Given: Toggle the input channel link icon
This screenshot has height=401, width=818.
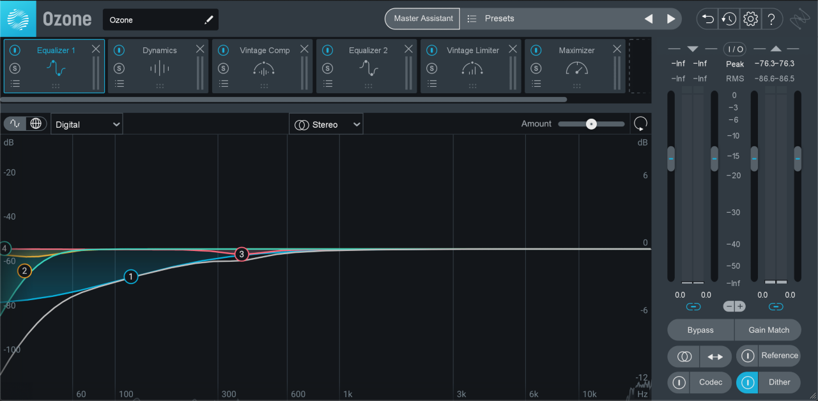Looking at the screenshot, I should click(x=693, y=306).
